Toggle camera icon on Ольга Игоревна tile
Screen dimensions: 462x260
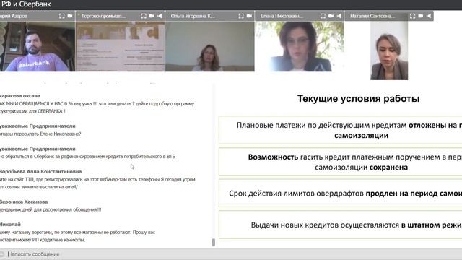249,16
